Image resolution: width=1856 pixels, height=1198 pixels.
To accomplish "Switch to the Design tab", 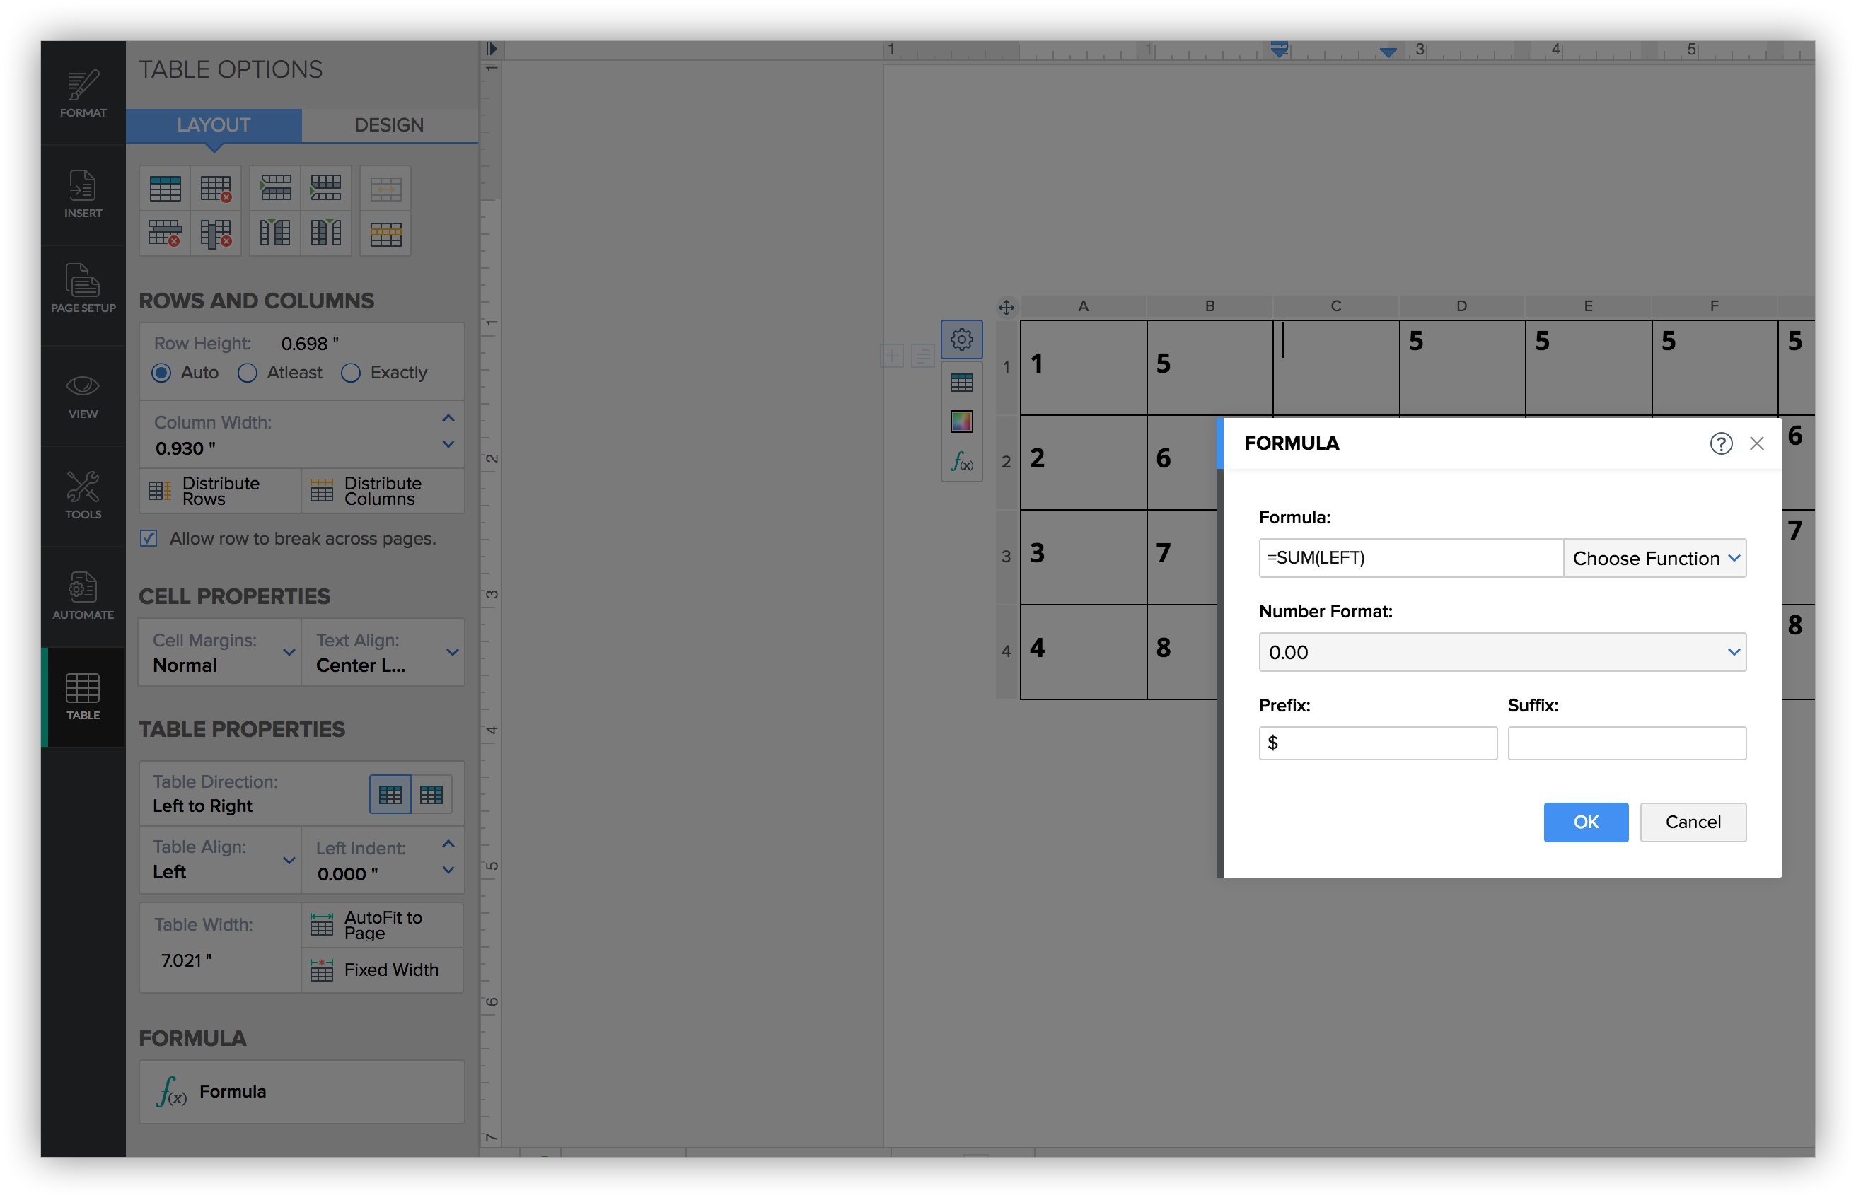I will coord(389,124).
